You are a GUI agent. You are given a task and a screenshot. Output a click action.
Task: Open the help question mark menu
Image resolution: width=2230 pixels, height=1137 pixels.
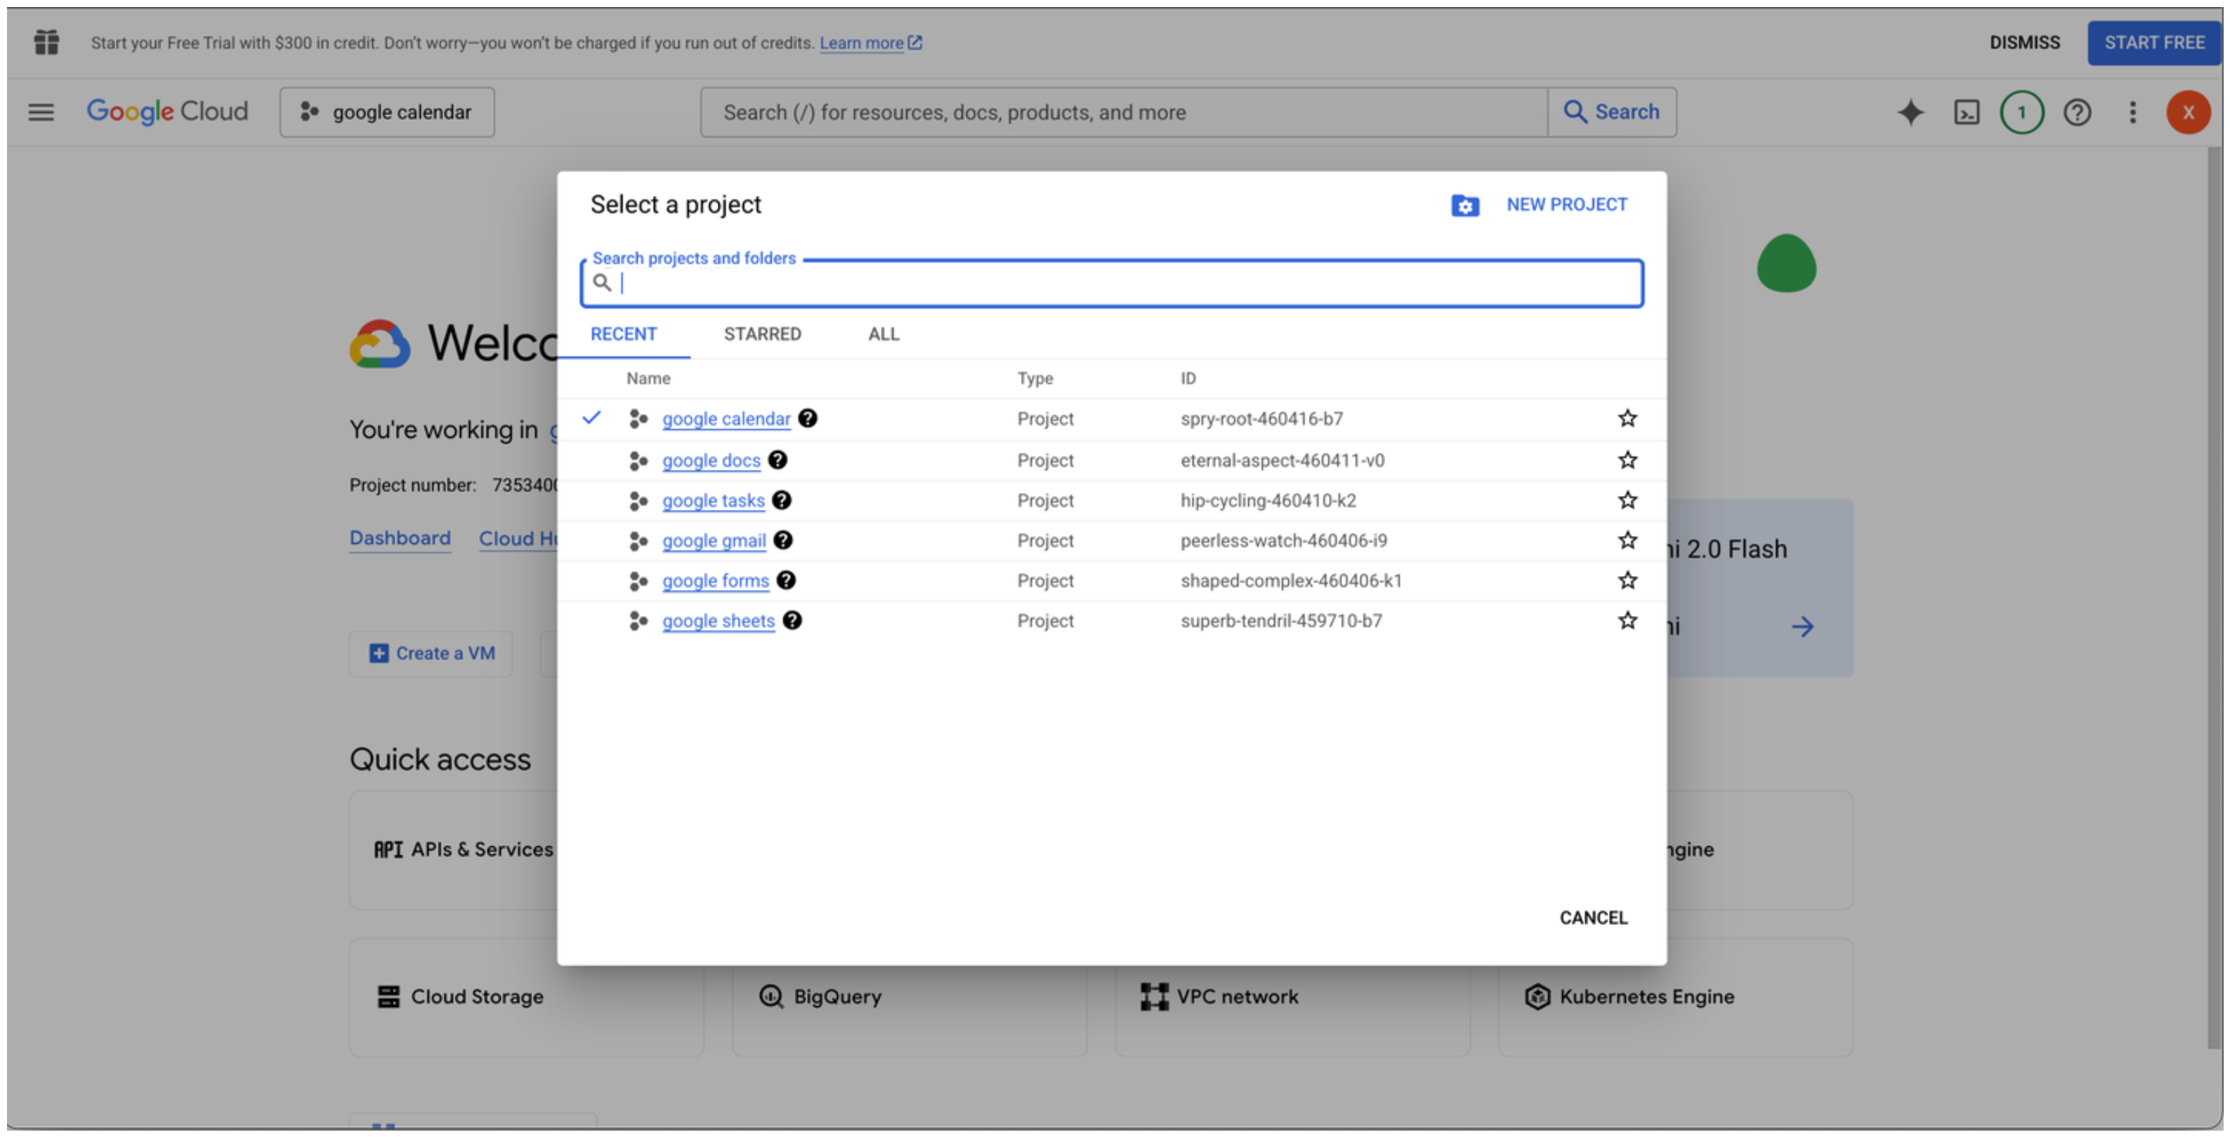point(2077,112)
